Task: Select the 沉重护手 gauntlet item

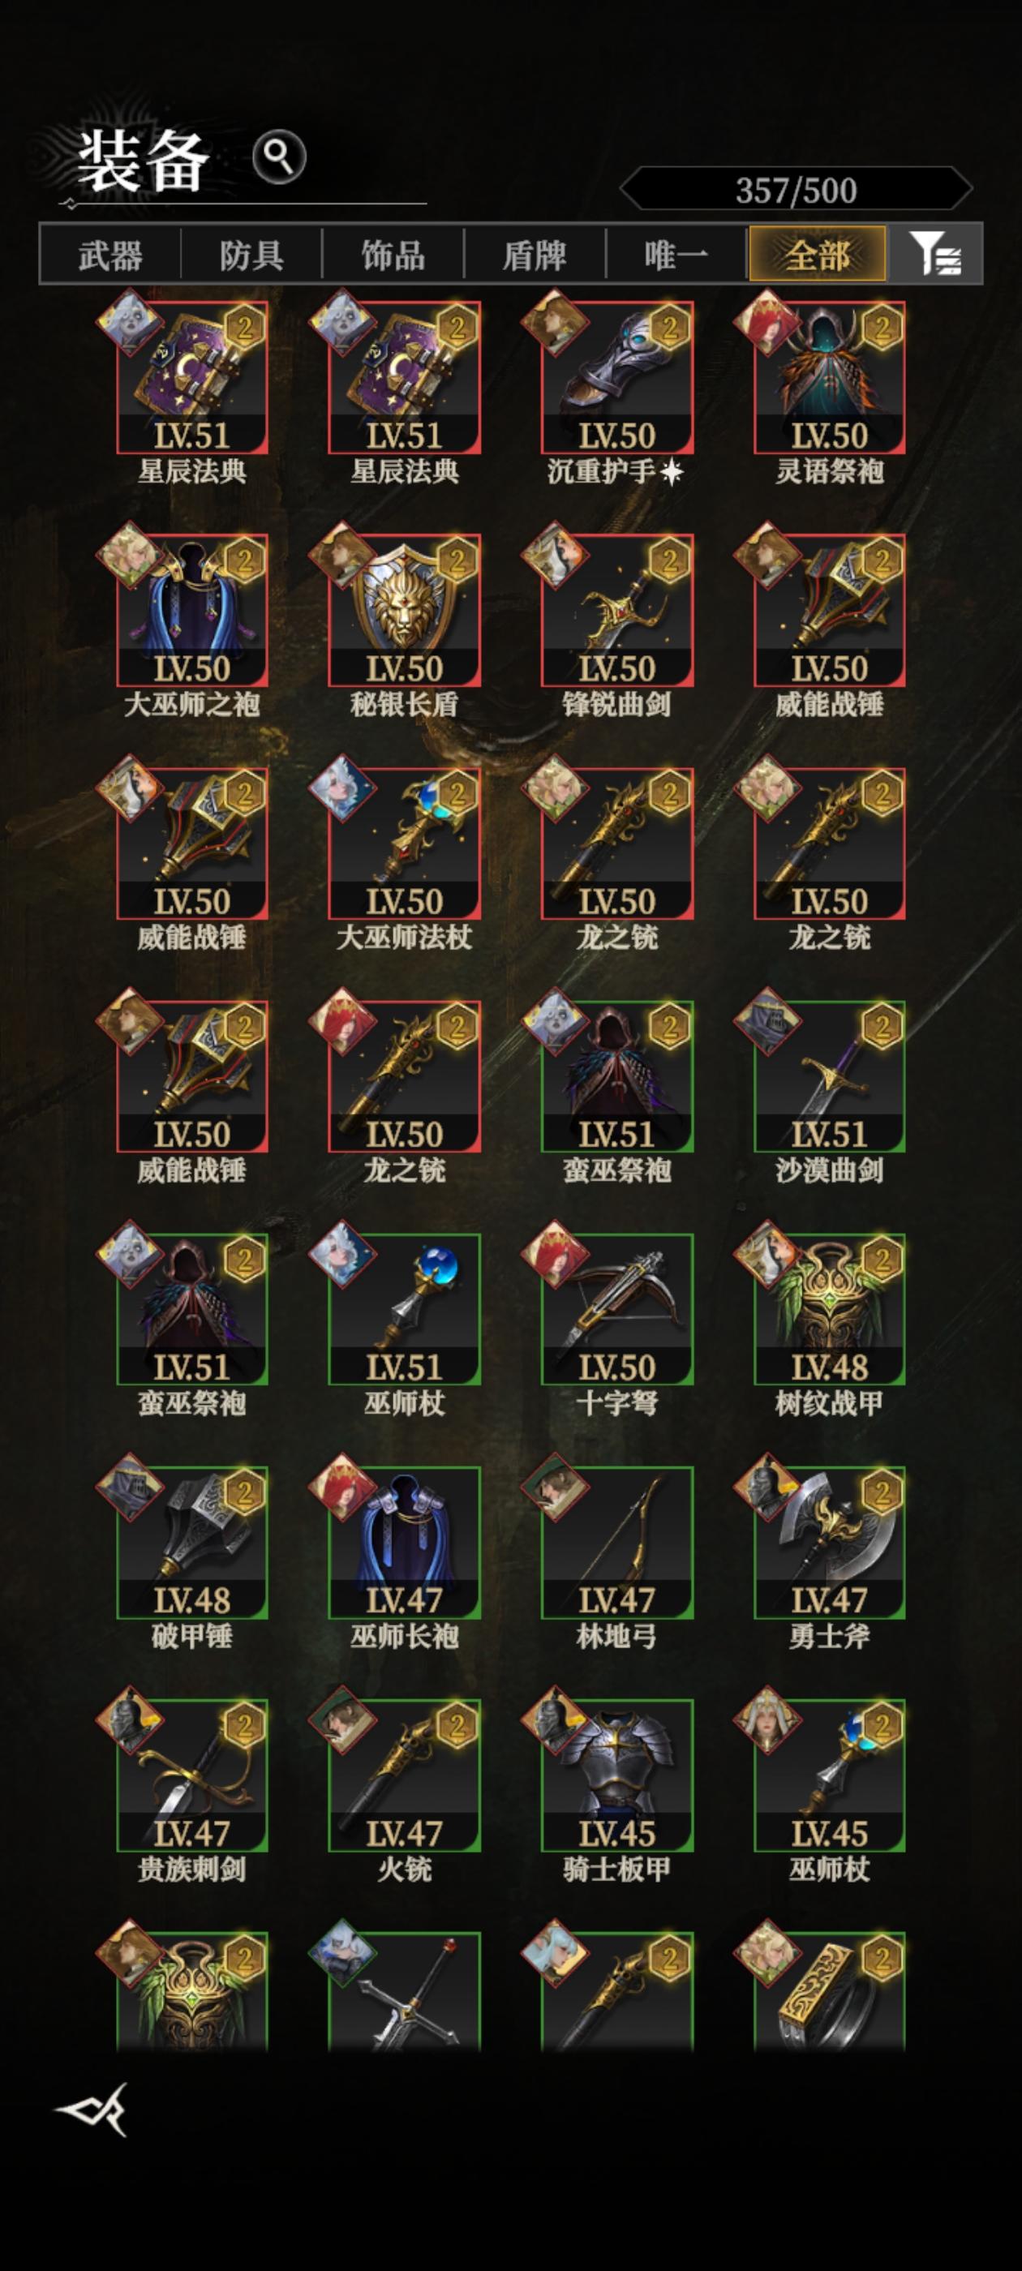Action: (616, 377)
